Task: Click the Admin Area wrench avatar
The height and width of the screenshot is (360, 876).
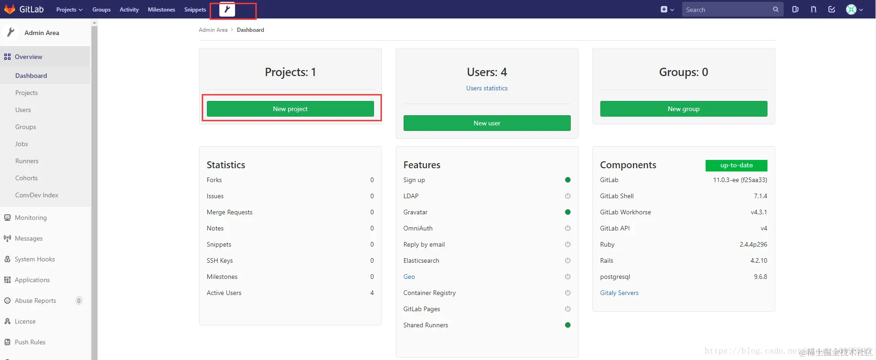Action: 11,32
